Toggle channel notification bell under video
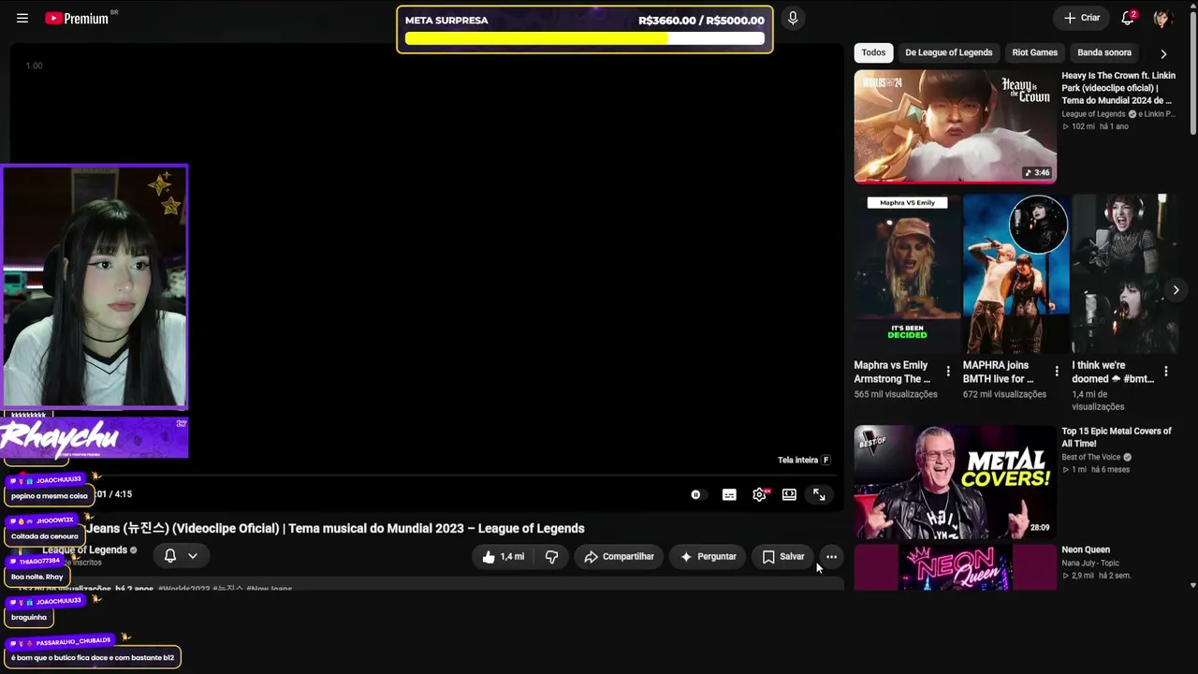The height and width of the screenshot is (674, 1198). 170,556
